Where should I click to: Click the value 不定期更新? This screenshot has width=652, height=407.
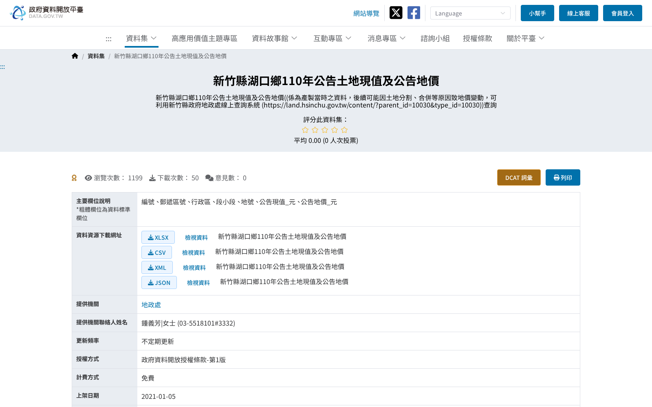[158, 341]
